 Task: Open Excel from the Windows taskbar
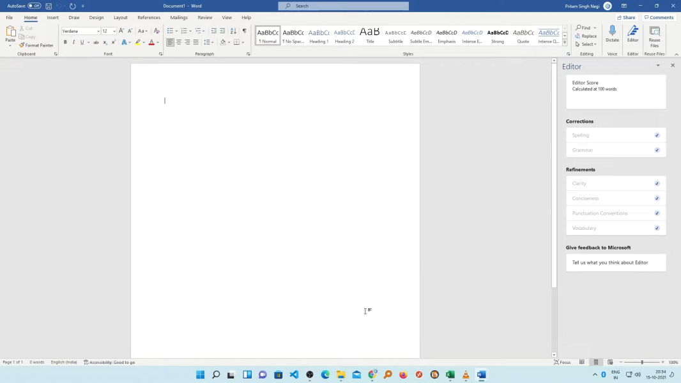[450, 374]
